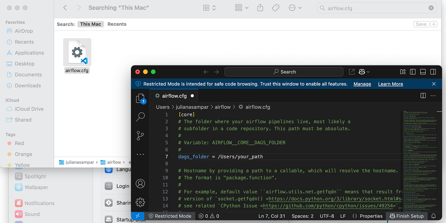Image resolution: width=446 pixels, height=223 pixels.
Task: Go back in Finder window
Action: point(65,8)
